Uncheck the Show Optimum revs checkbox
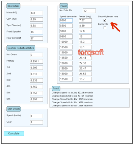133x145 pixels. coord(105,20)
